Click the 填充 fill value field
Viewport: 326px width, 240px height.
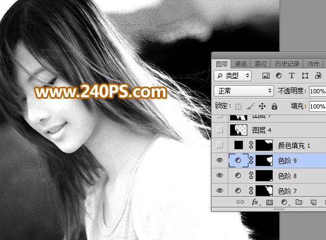(317, 106)
